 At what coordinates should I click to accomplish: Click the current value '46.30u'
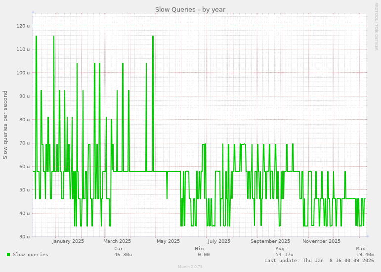click(x=123, y=255)
